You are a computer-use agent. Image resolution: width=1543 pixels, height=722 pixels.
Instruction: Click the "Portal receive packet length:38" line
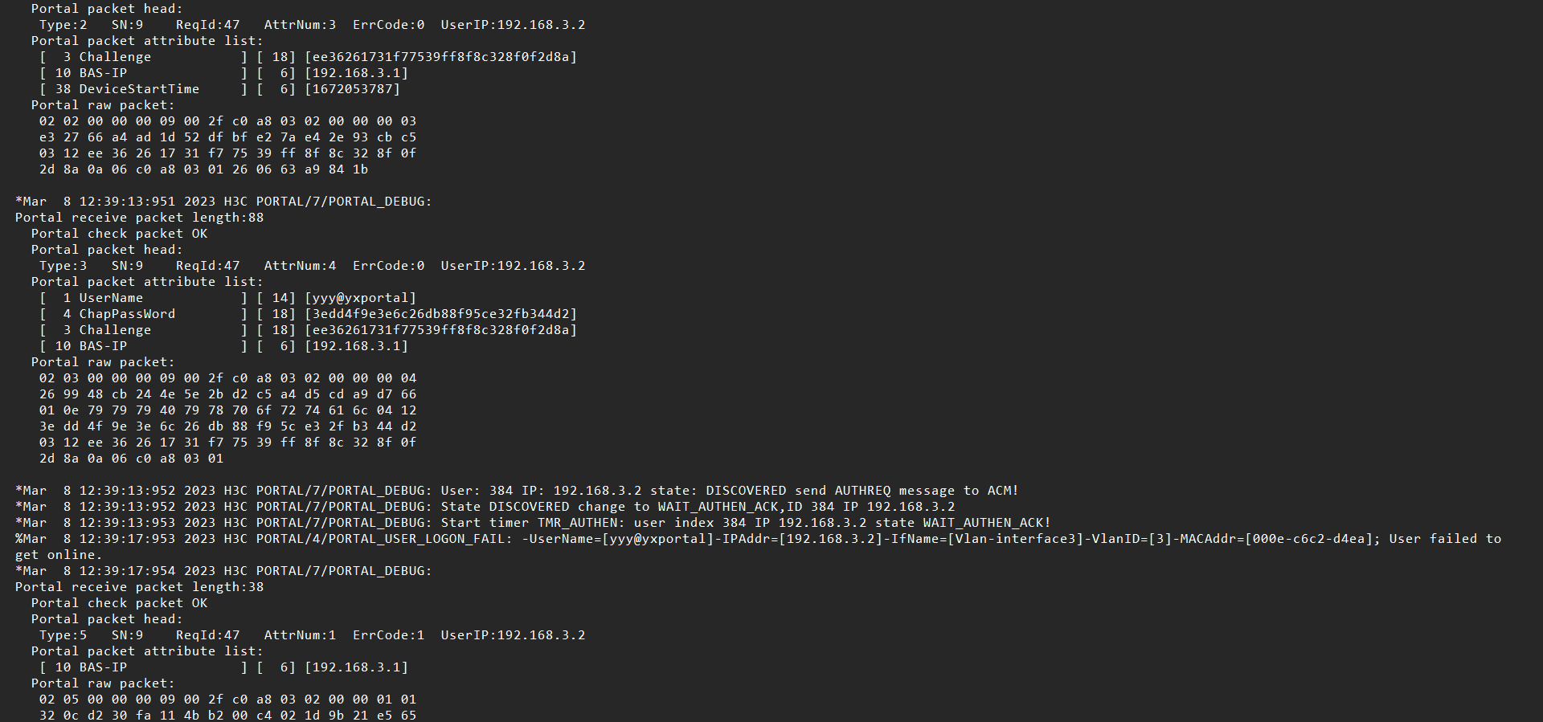[139, 587]
